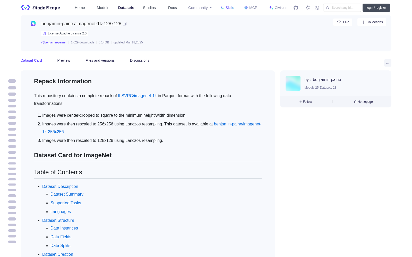Image resolution: width=412 pixels, height=257 pixels.
Task: Click the "Dataset Card for ImageNet" heading
Action: [x=73, y=155]
